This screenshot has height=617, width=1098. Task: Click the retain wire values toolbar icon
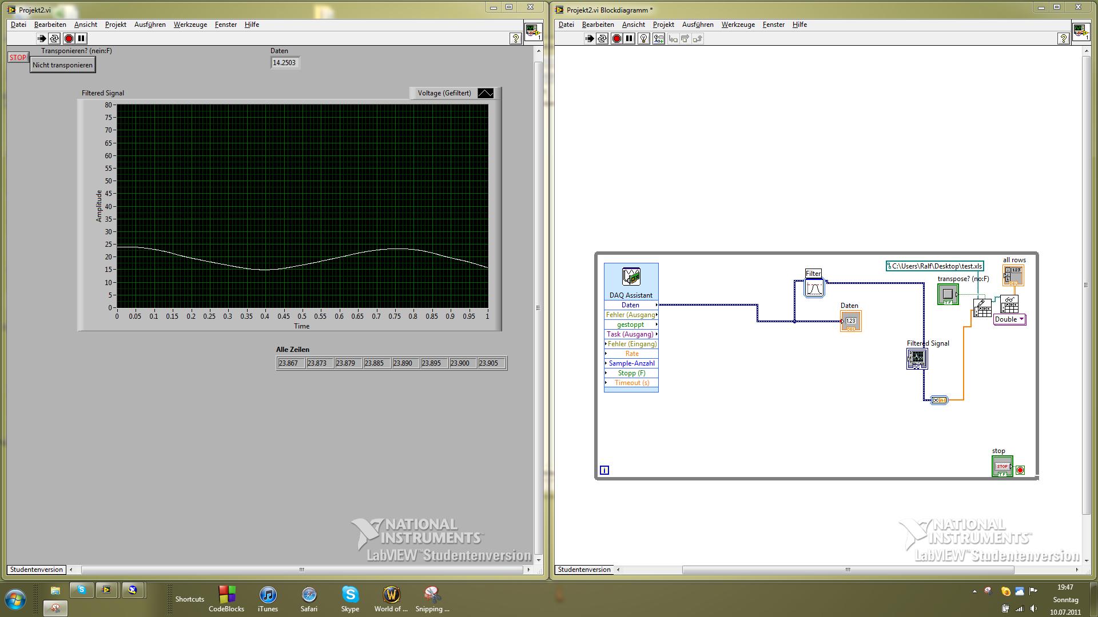(659, 39)
